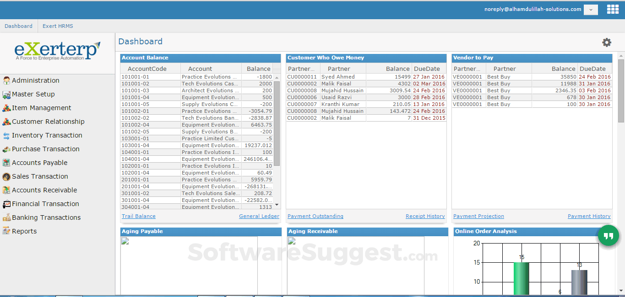The width and height of the screenshot is (625, 297).
Task: Click the Aging Receivable panel header
Action: pos(368,232)
